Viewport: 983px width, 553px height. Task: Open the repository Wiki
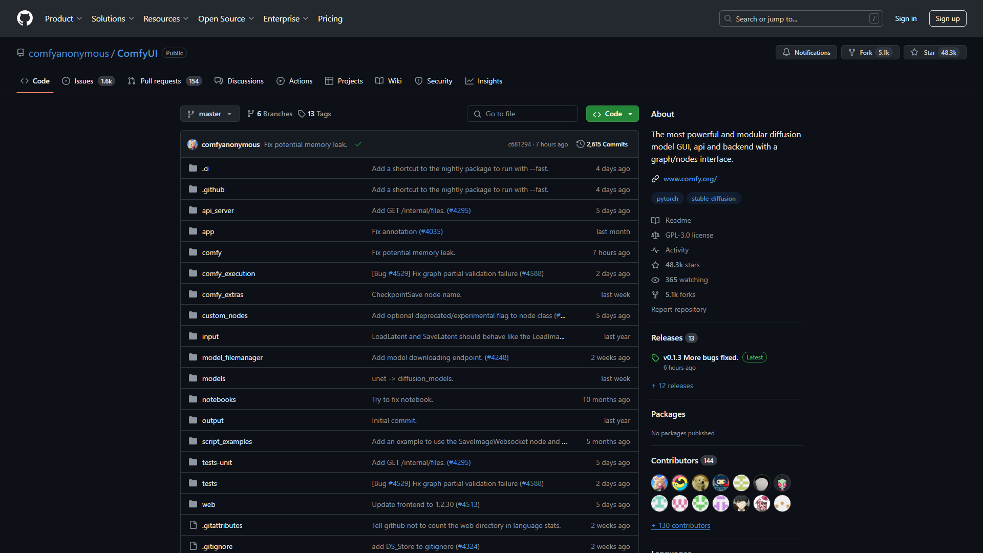tap(394, 81)
